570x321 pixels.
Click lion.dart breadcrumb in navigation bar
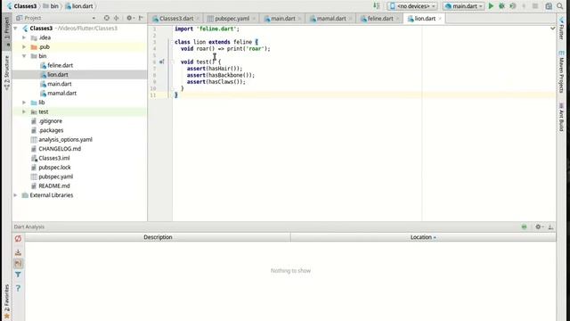(79, 6)
